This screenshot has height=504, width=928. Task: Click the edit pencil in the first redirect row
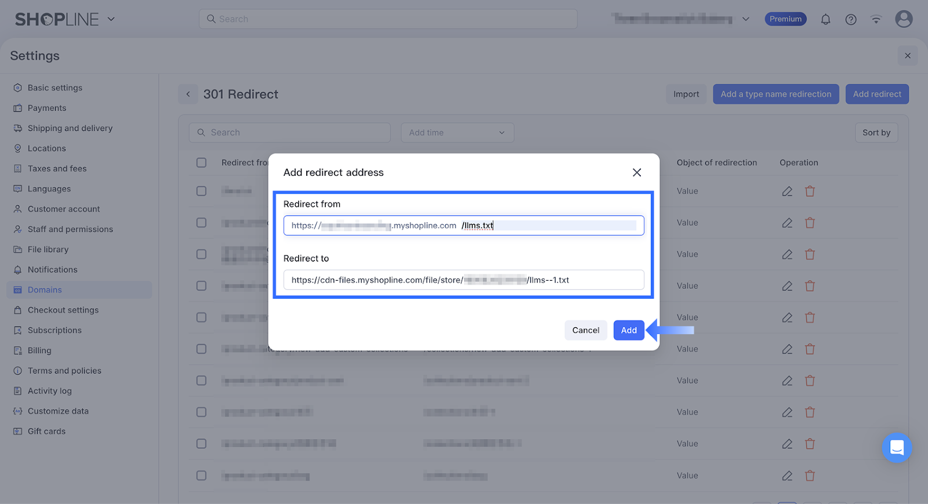(x=787, y=191)
